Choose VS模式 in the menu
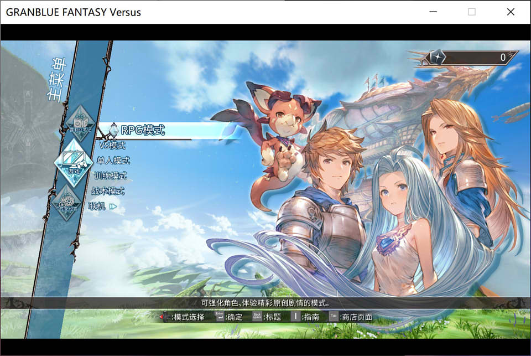This screenshot has height=356, width=531. [x=112, y=146]
